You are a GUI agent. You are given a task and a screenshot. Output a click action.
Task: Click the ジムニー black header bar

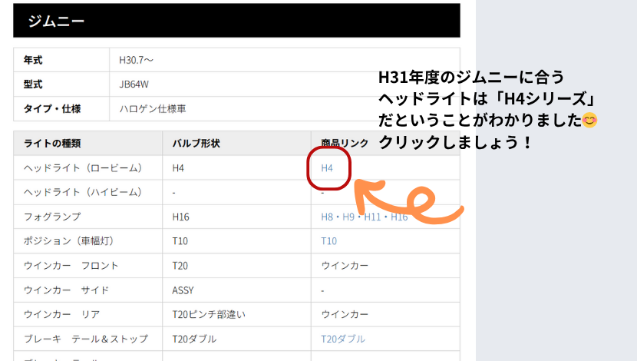point(236,21)
